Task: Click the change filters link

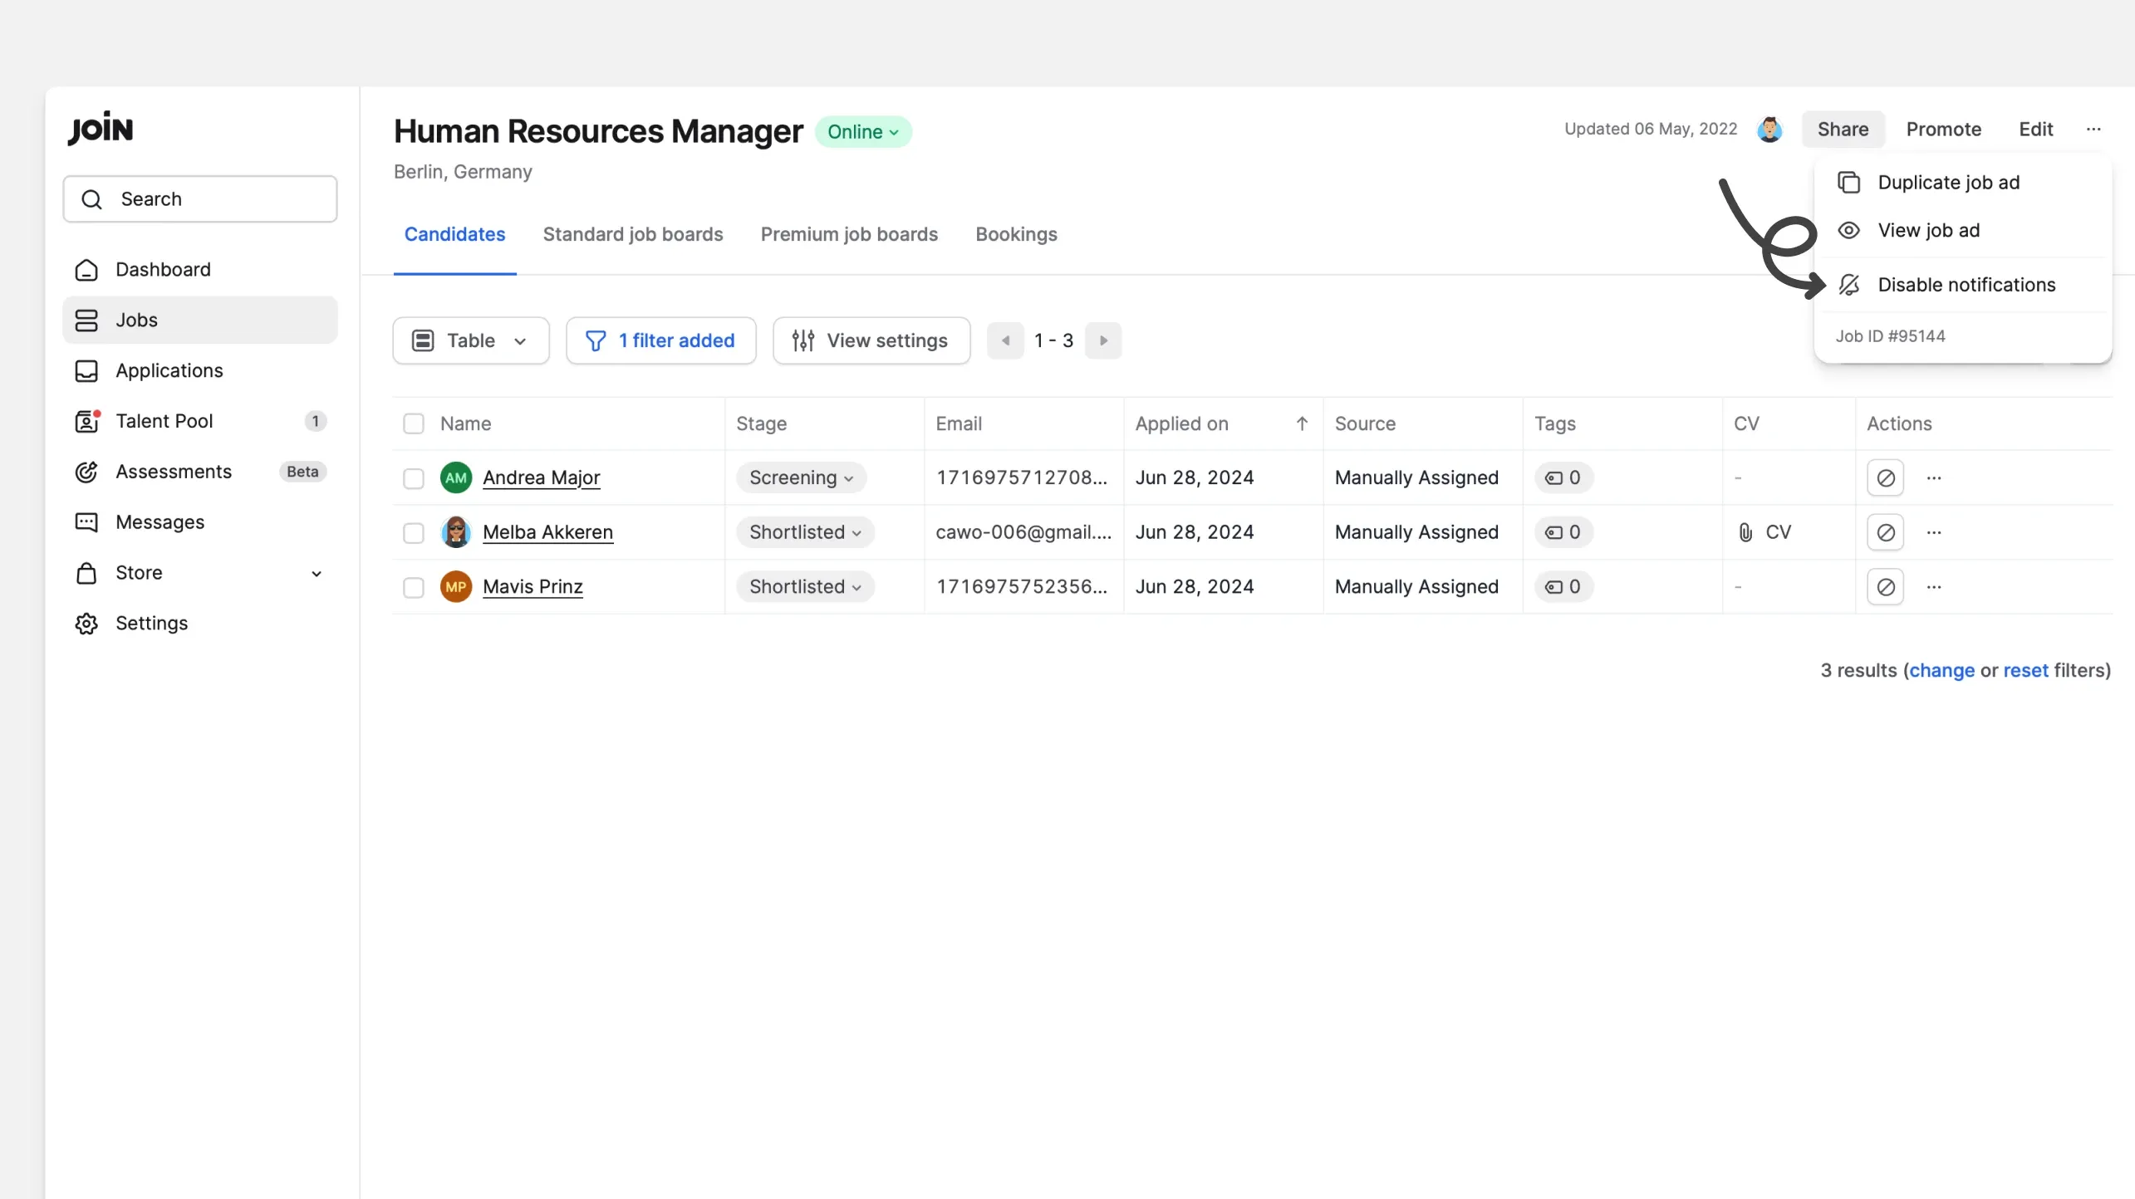Action: (x=1942, y=671)
